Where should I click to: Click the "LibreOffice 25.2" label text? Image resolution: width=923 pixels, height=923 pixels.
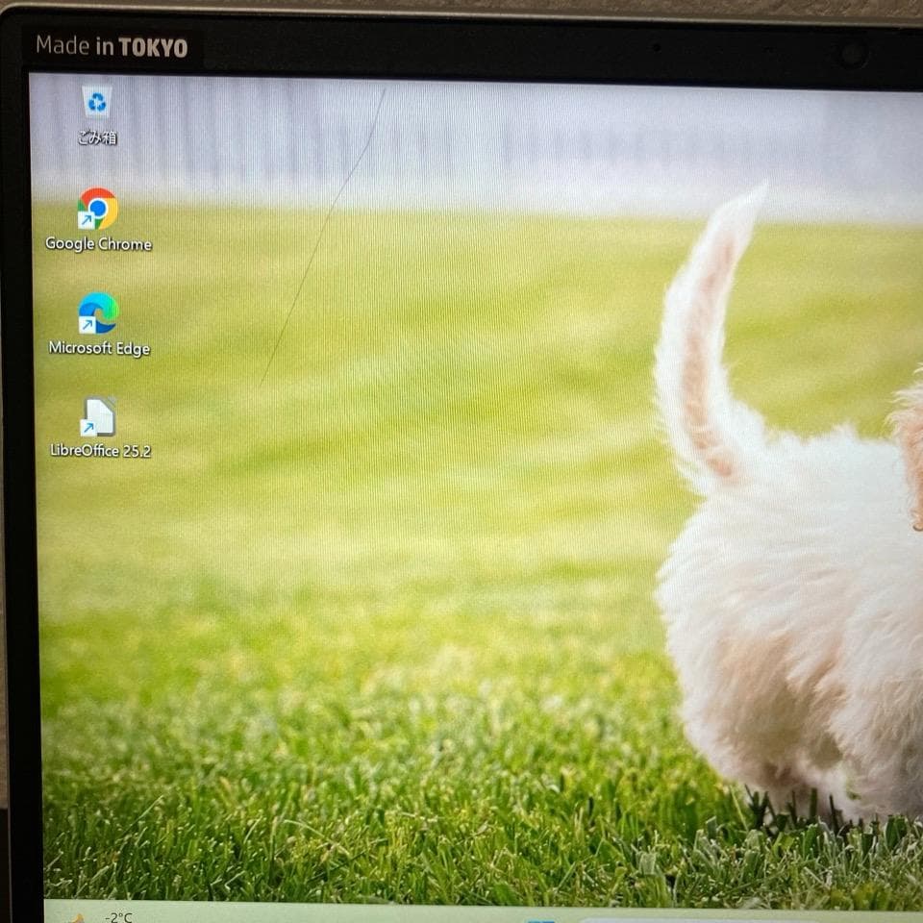point(100,450)
